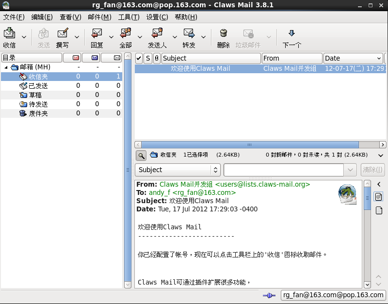Collapse the side panel with left chevron

point(379,184)
